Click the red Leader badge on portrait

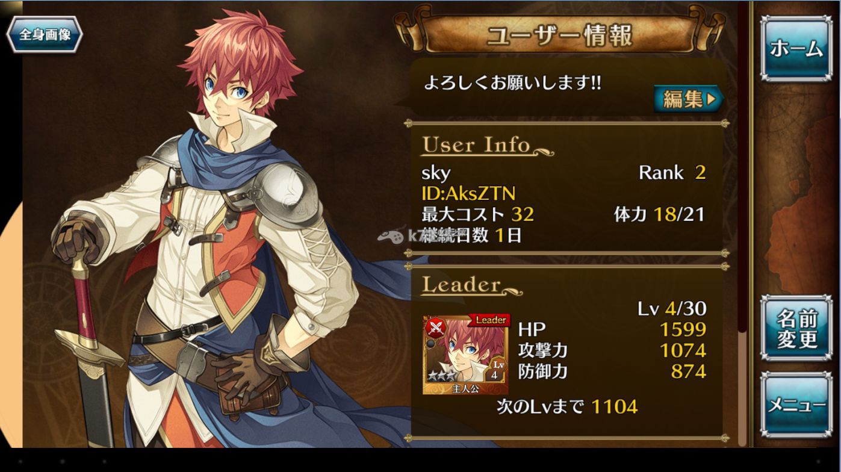tap(489, 320)
